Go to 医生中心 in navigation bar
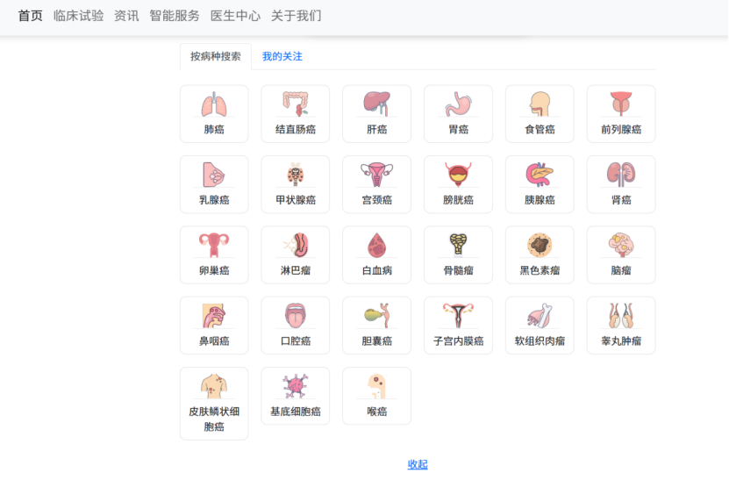Viewport: 729px width, 487px height. (235, 16)
